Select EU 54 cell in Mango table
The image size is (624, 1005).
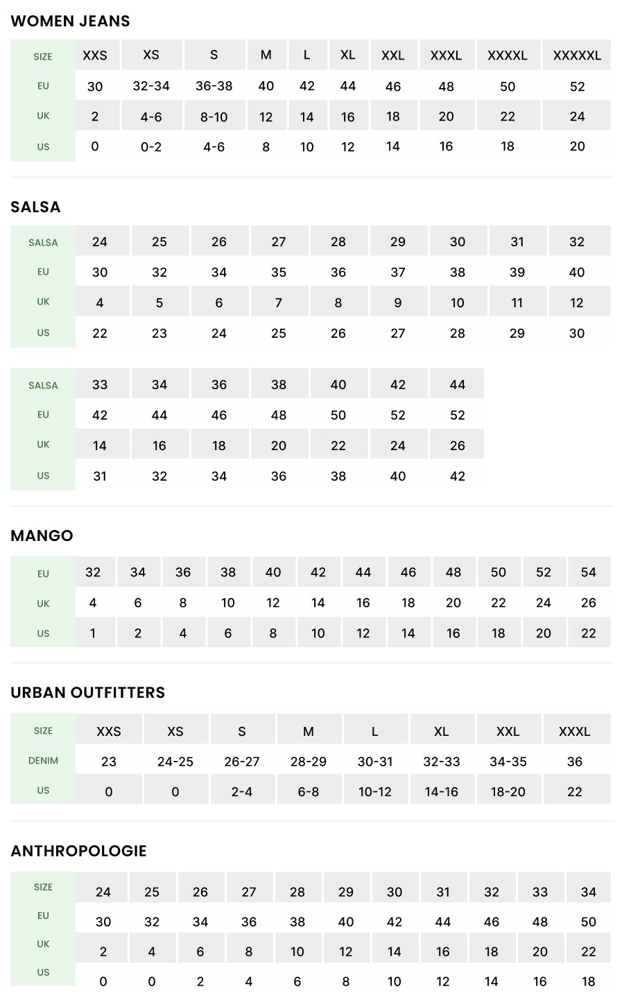coord(589,572)
